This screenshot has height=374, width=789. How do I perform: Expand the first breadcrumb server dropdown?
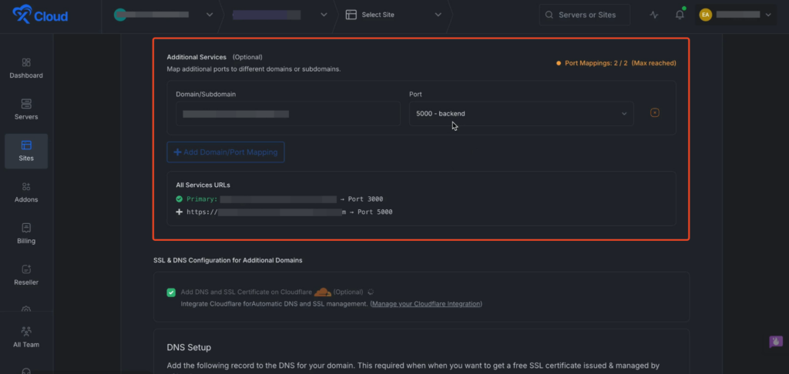click(x=163, y=15)
